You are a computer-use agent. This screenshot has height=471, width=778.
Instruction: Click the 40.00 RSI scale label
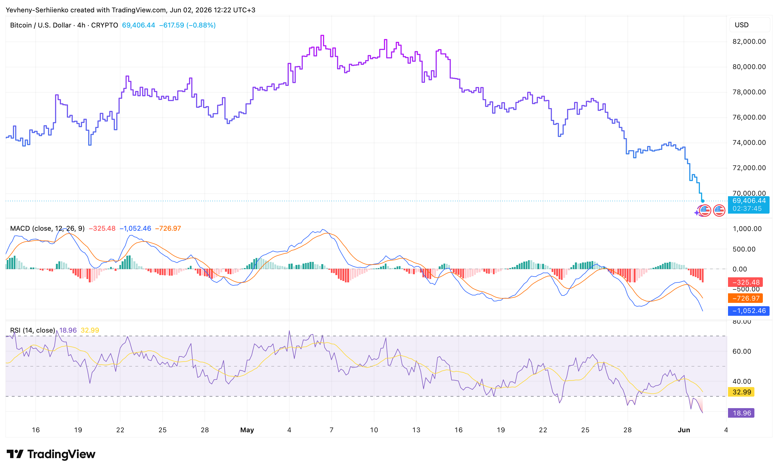click(742, 381)
